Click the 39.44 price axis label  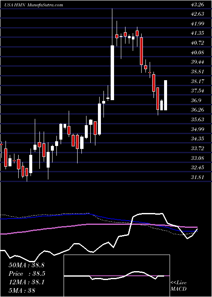click(x=198, y=62)
